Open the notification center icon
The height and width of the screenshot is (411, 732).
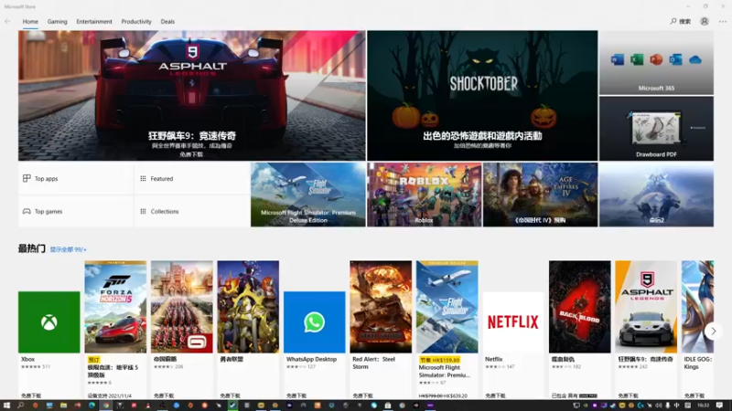point(719,406)
